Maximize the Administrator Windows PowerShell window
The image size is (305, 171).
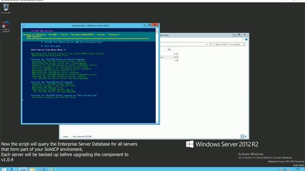[149, 25]
